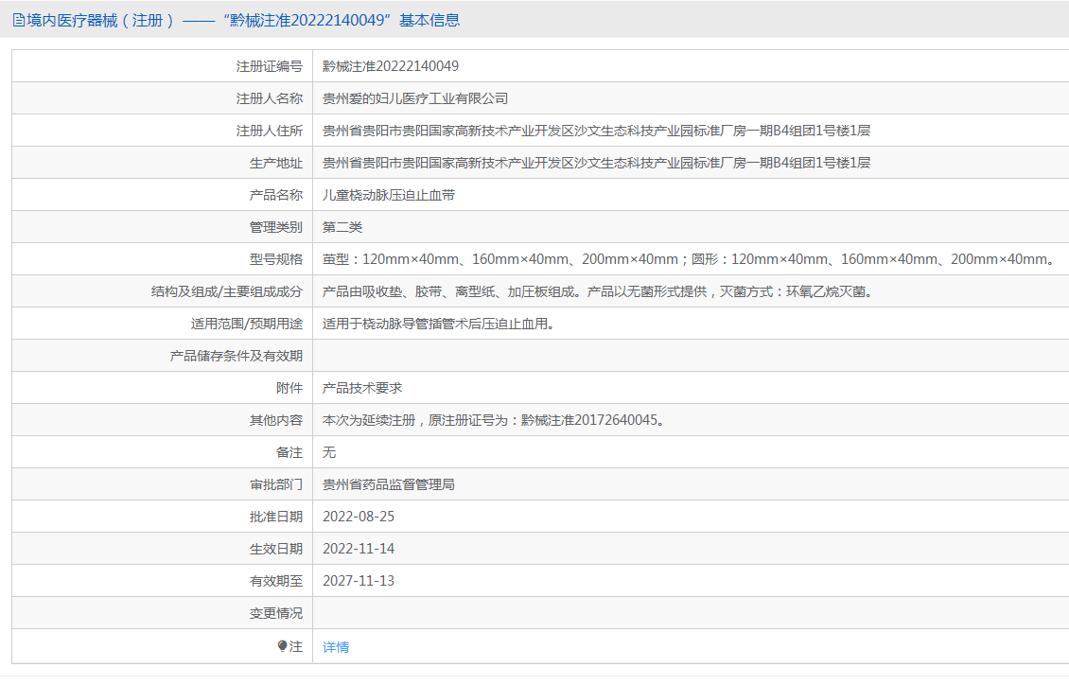Select registrant name 贵州爱的妇儿医疗工业有限公司
The height and width of the screenshot is (685, 1069).
point(415,98)
